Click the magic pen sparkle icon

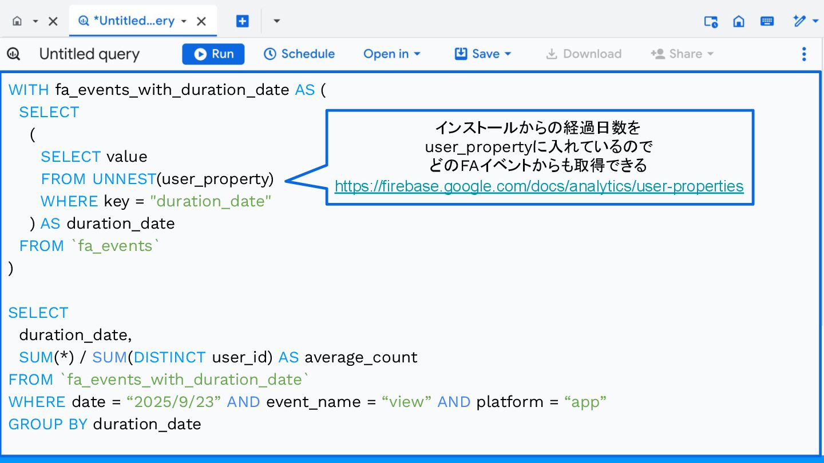(799, 21)
